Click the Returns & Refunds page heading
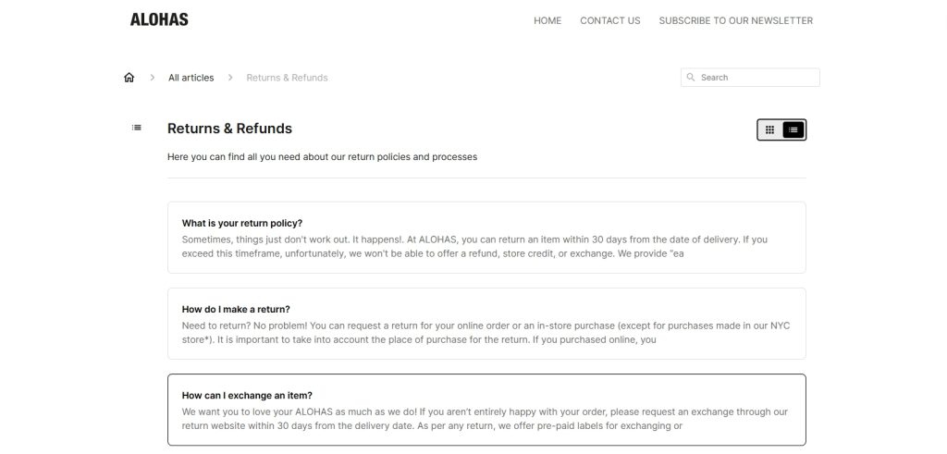The image size is (947, 454). [x=229, y=129]
